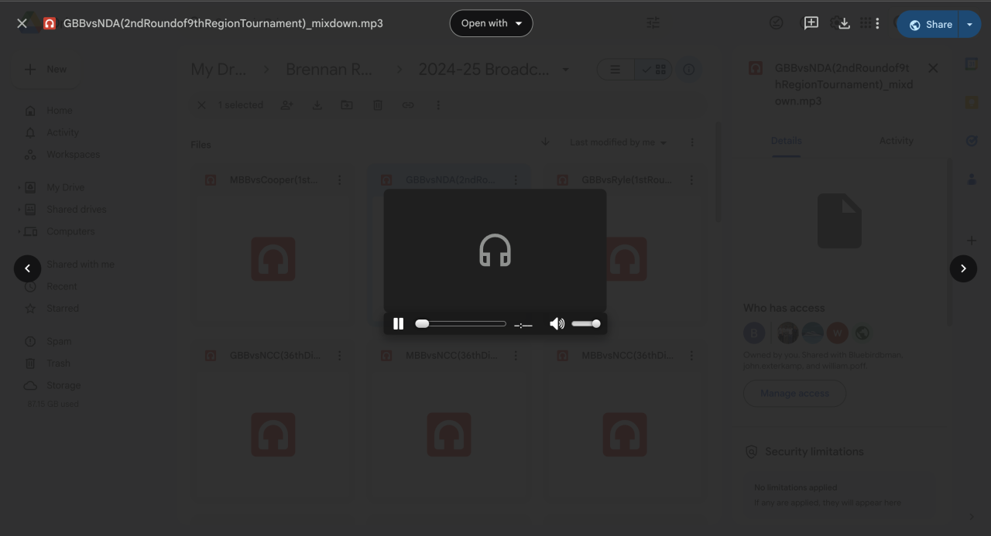Add a comment using the comment-plus icon
Screen dimensions: 991x536
pyautogui.click(x=811, y=23)
